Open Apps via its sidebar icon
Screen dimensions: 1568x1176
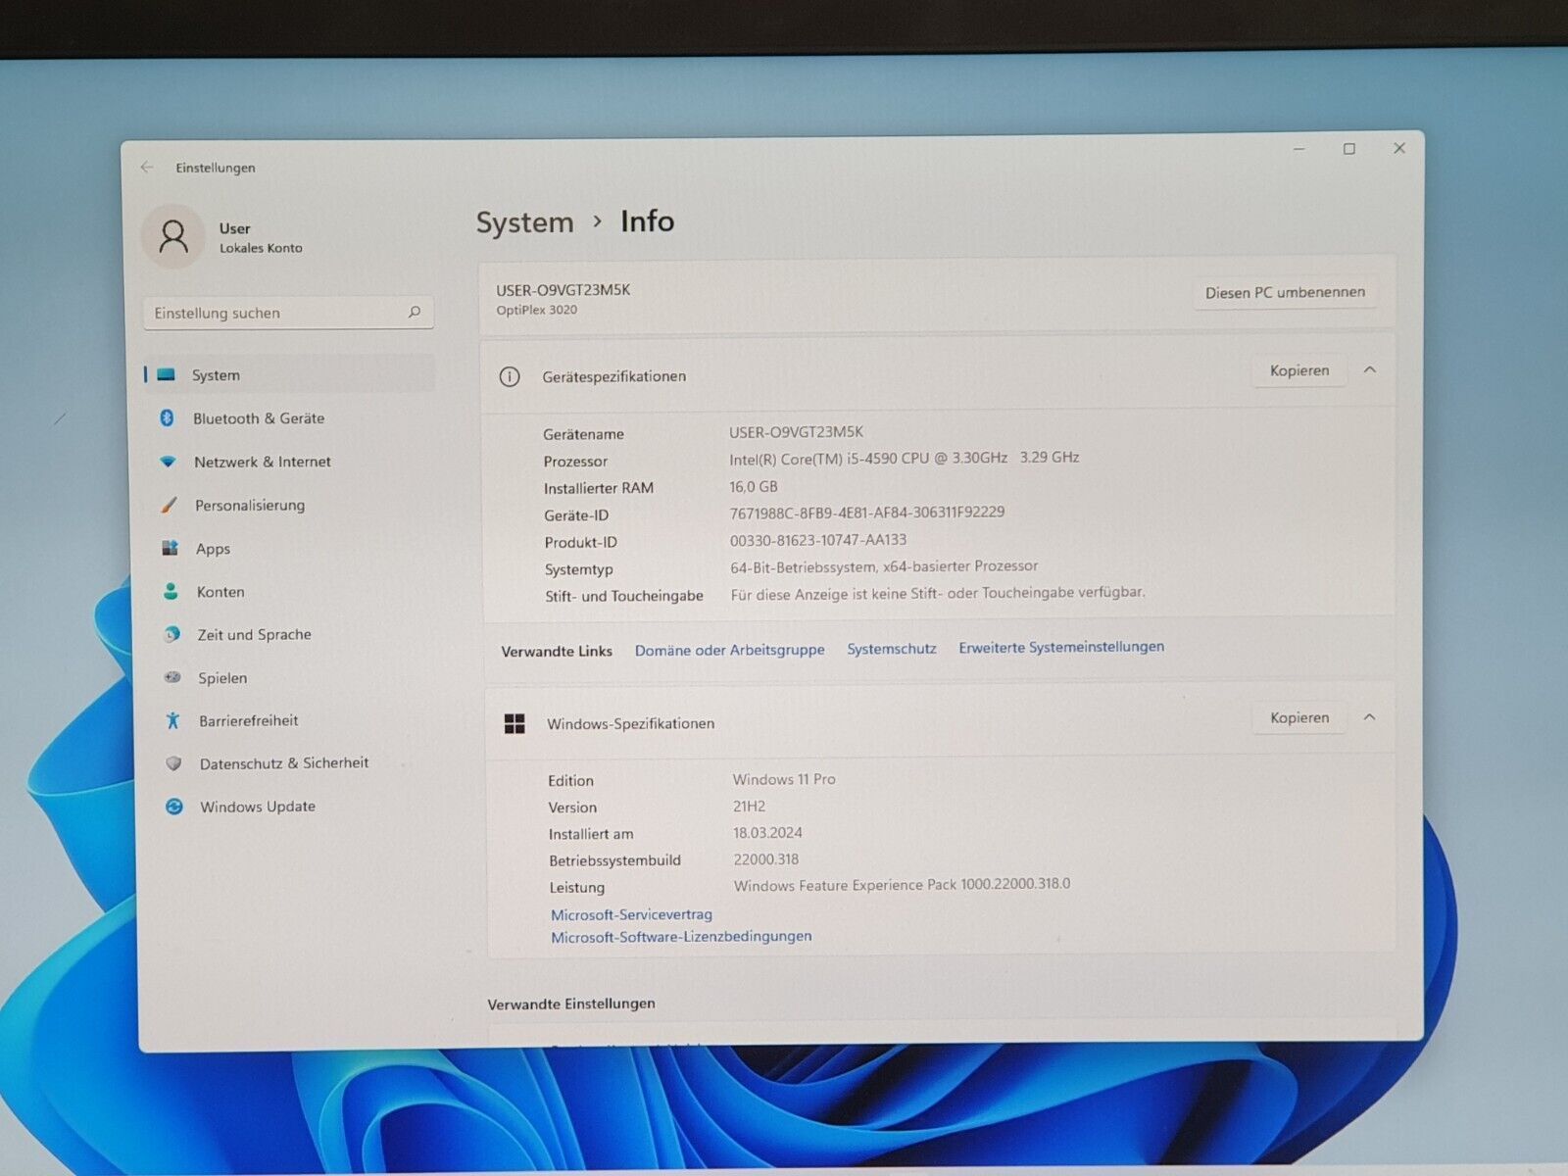[x=170, y=548]
